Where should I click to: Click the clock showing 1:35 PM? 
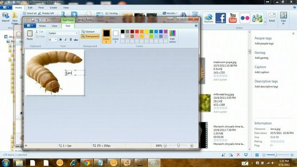coord(284,161)
